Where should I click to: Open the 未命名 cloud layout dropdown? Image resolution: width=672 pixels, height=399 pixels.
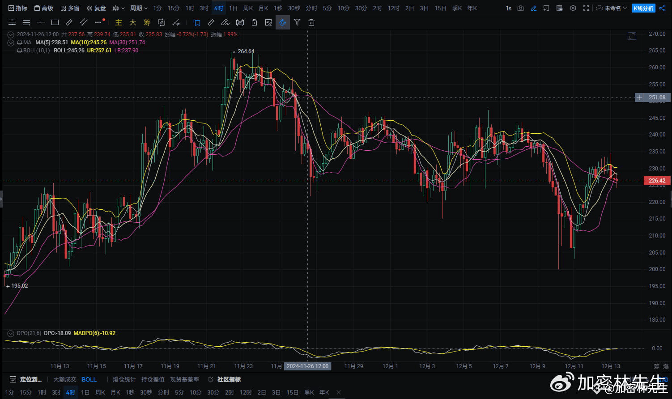pos(612,8)
